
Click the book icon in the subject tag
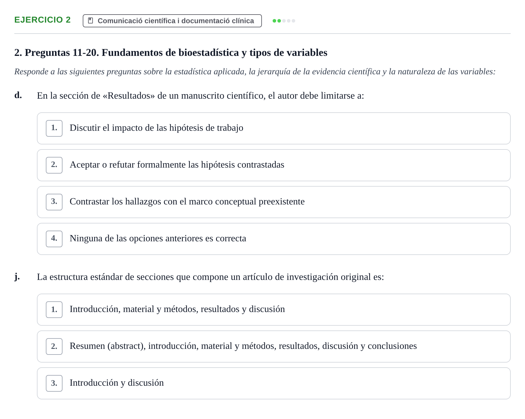point(91,21)
